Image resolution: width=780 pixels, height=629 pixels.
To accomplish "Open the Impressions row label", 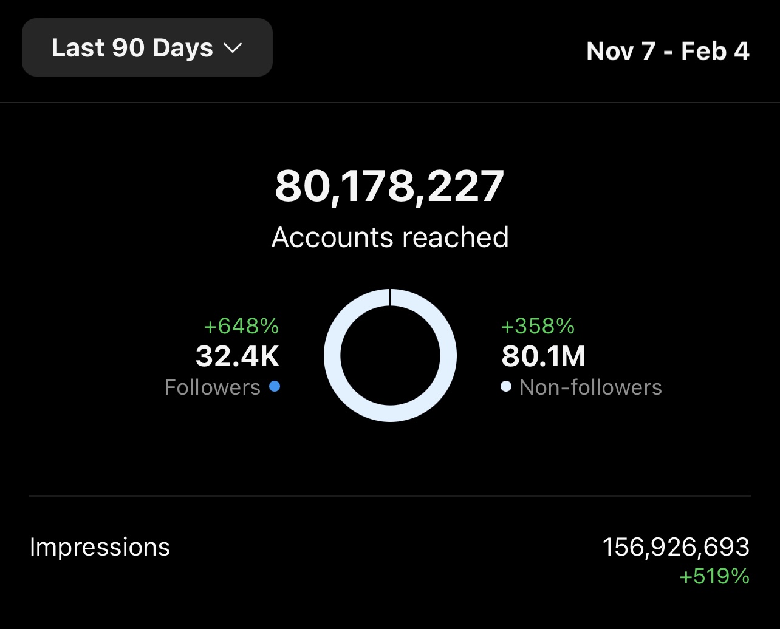I will [100, 547].
